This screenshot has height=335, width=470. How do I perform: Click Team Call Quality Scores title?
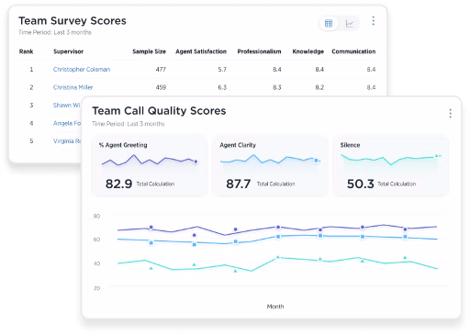pyautogui.click(x=159, y=111)
